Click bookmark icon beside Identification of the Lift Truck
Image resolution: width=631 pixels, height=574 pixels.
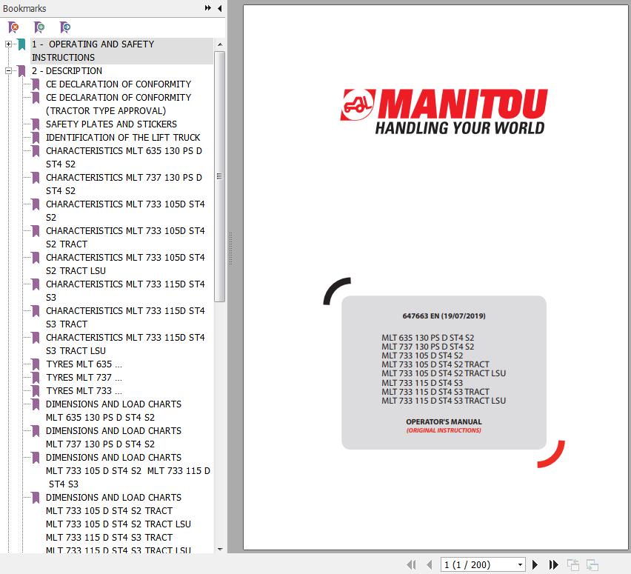36,137
